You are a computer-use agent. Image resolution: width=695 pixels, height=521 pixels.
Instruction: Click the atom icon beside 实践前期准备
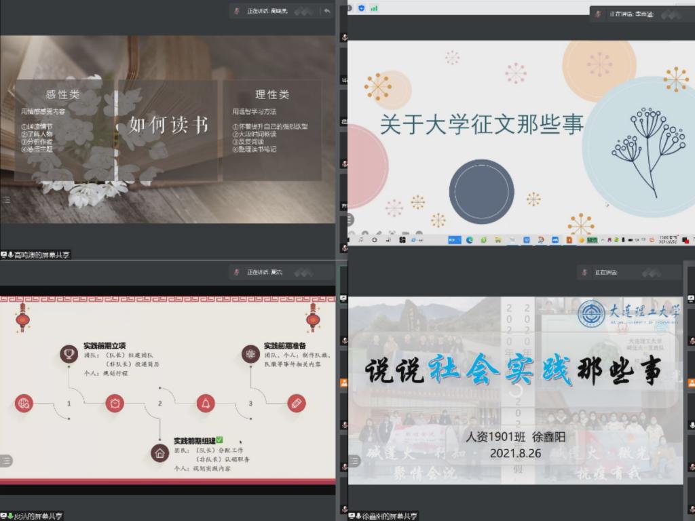point(250,353)
